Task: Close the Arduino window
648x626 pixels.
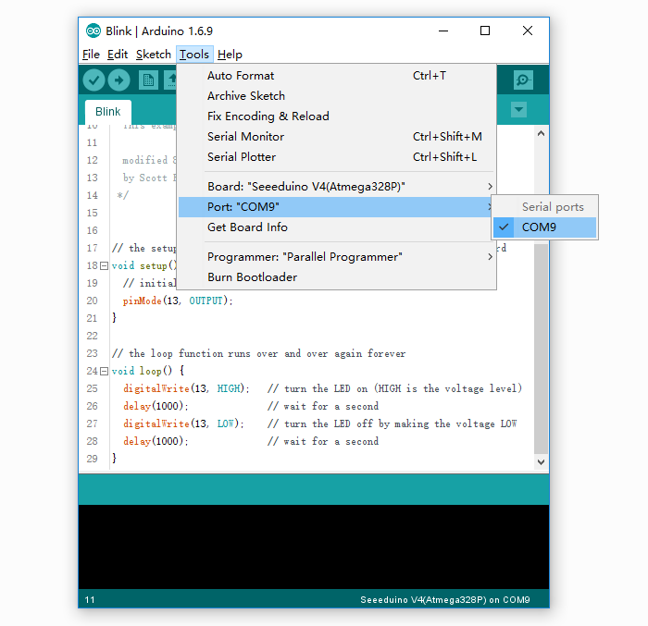Action: tap(528, 31)
